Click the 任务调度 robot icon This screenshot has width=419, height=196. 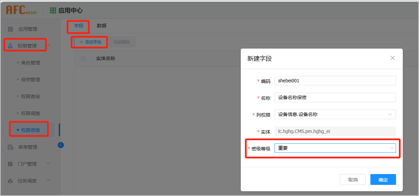pos(10,181)
